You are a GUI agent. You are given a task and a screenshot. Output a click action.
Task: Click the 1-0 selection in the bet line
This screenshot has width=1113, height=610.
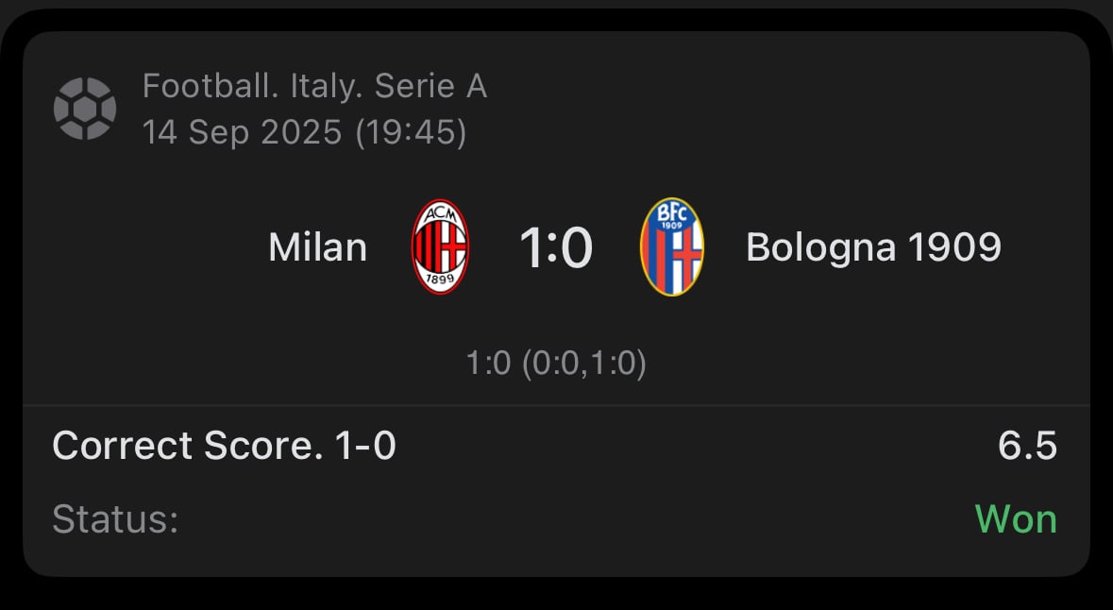(365, 446)
